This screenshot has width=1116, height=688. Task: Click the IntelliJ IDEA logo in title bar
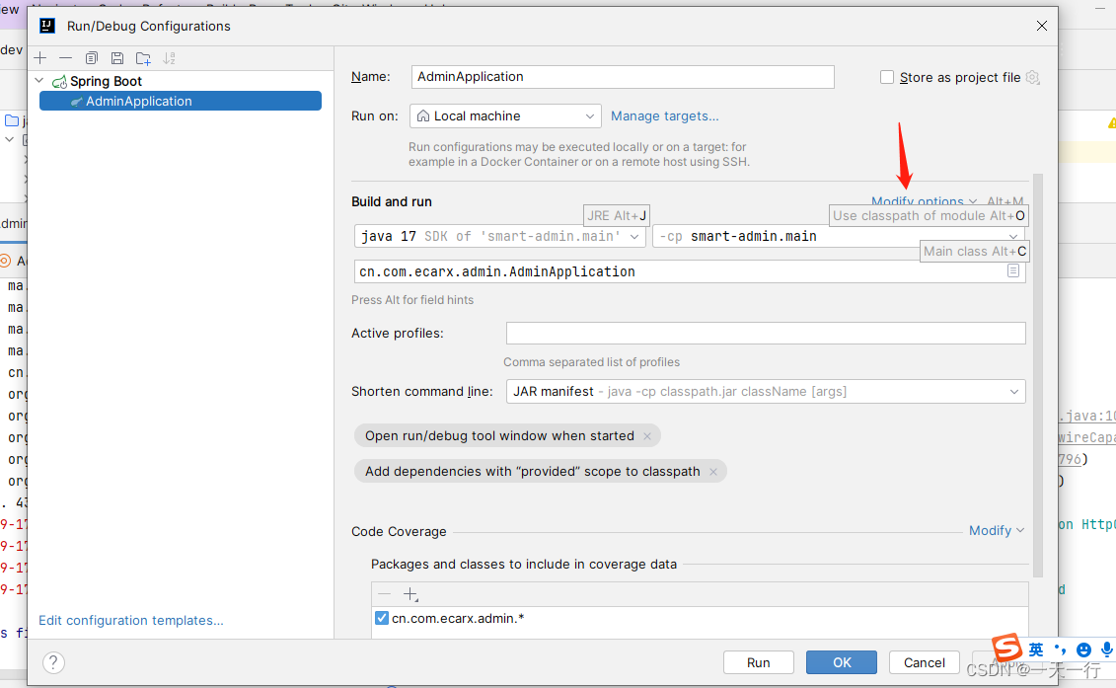47,26
